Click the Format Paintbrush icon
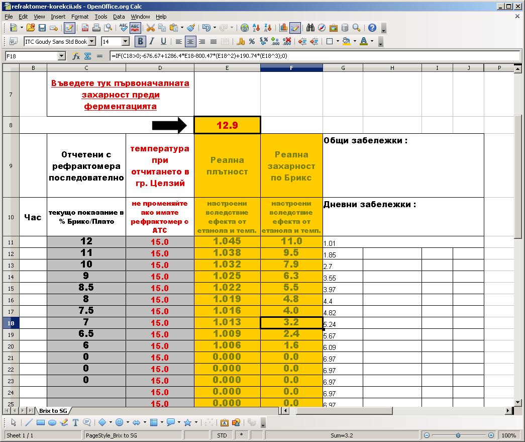The height and width of the screenshot is (442, 525). [191, 28]
